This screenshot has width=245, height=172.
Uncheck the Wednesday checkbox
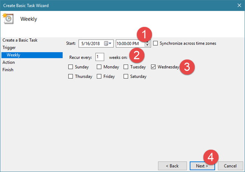coord(153,67)
